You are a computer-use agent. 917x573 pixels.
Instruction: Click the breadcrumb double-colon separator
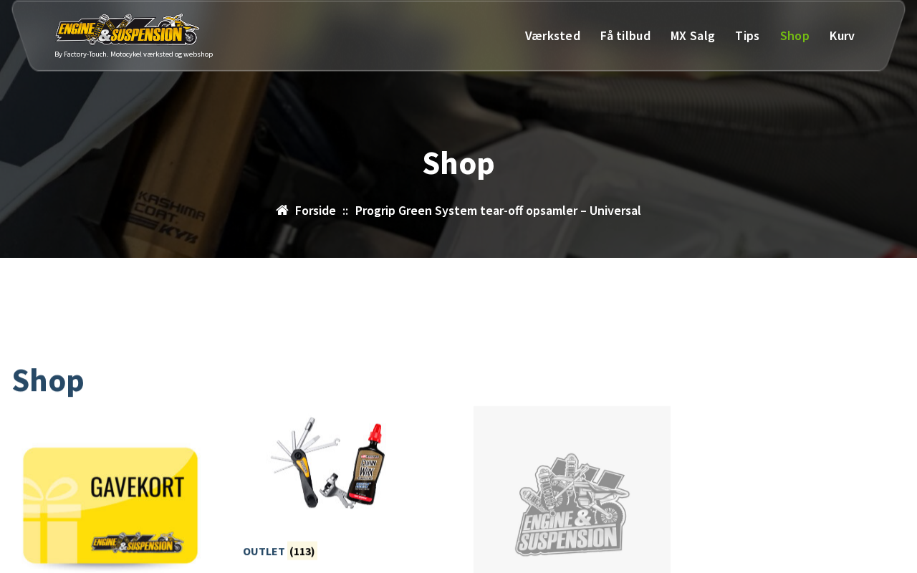[x=345, y=211]
